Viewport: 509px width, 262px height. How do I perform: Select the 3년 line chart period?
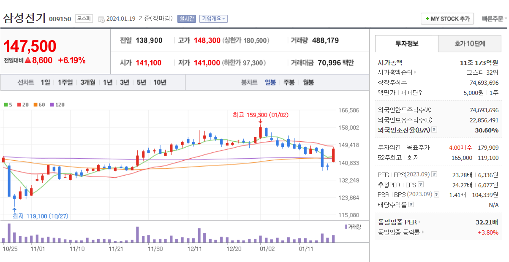(x=124, y=82)
